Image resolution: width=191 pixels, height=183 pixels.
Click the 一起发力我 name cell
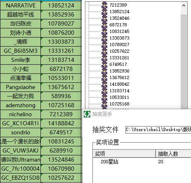(21, 96)
